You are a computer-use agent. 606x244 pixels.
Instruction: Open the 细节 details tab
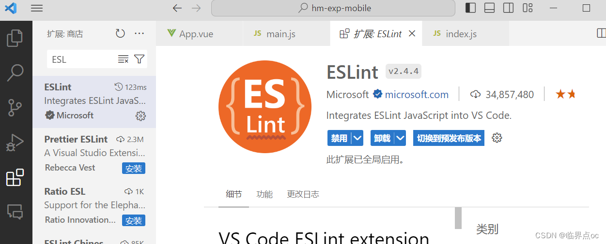coord(233,194)
